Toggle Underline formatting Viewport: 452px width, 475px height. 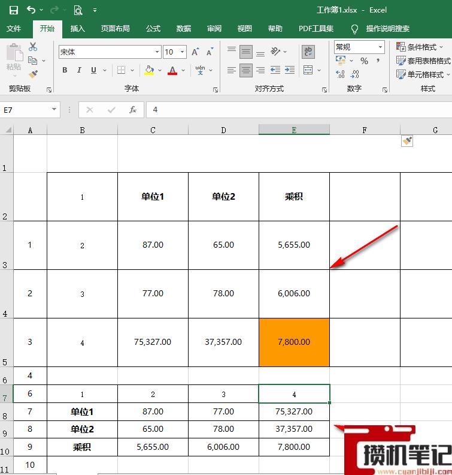[94, 70]
